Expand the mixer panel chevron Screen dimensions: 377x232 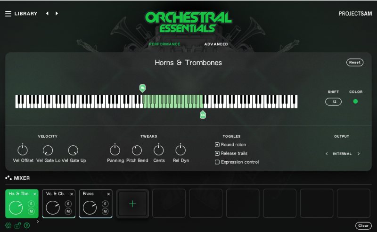(x=38, y=222)
